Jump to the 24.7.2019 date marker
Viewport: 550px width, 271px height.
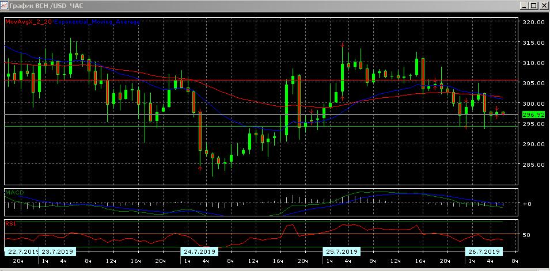199,252
